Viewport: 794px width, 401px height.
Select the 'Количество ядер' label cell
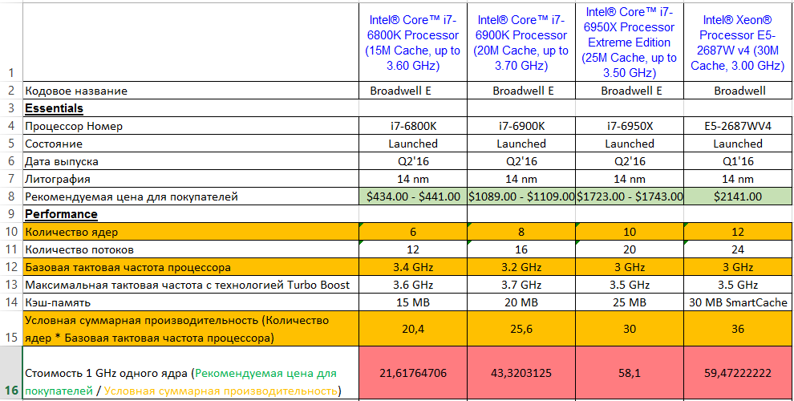(191, 232)
